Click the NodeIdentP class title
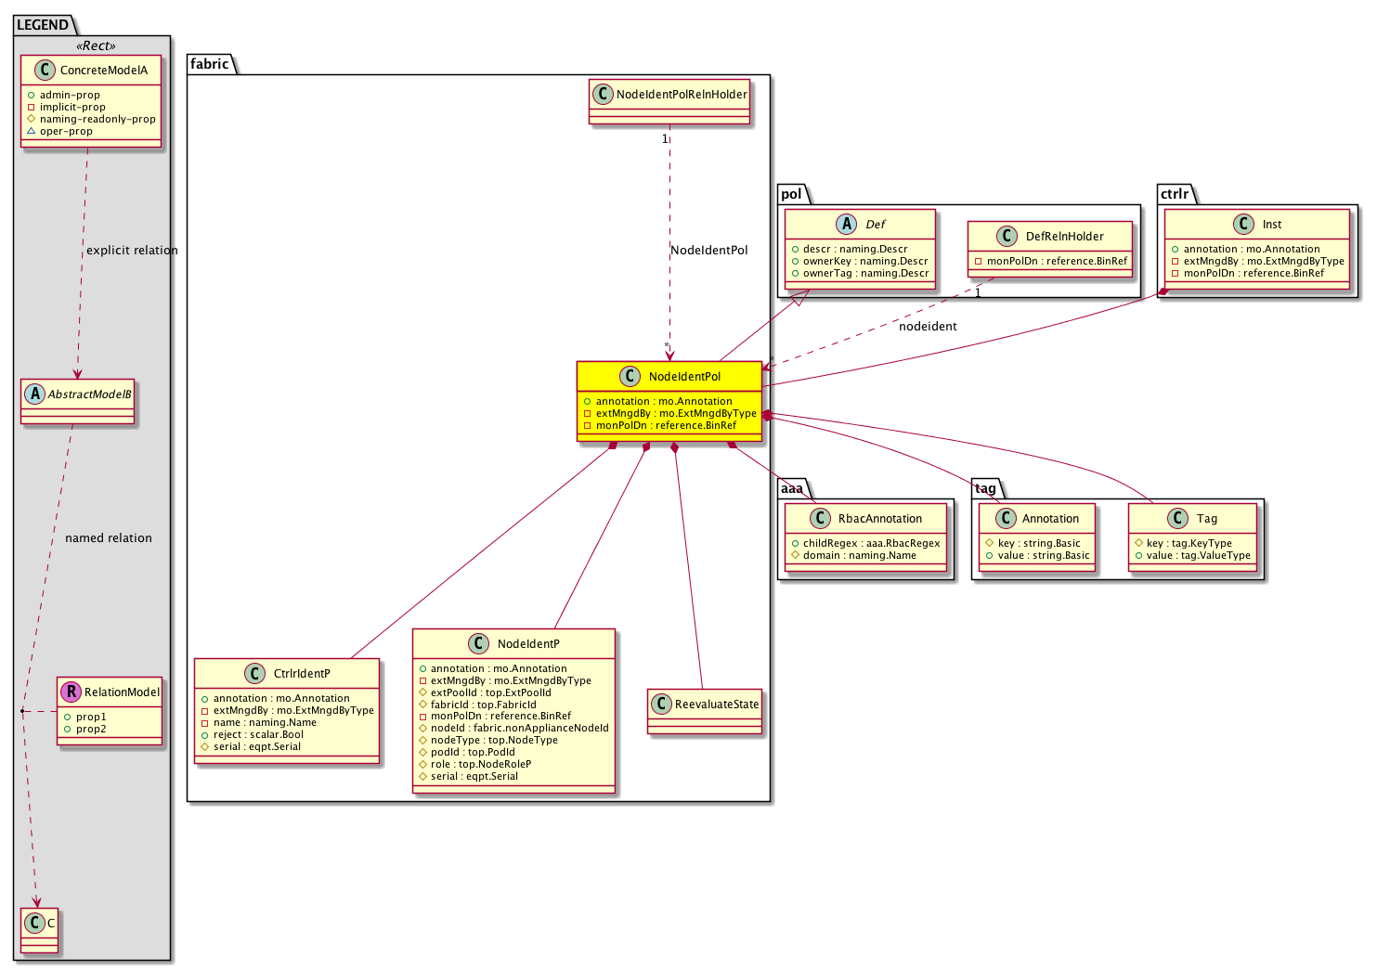1377x970 pixels. (x=528, y=643)
